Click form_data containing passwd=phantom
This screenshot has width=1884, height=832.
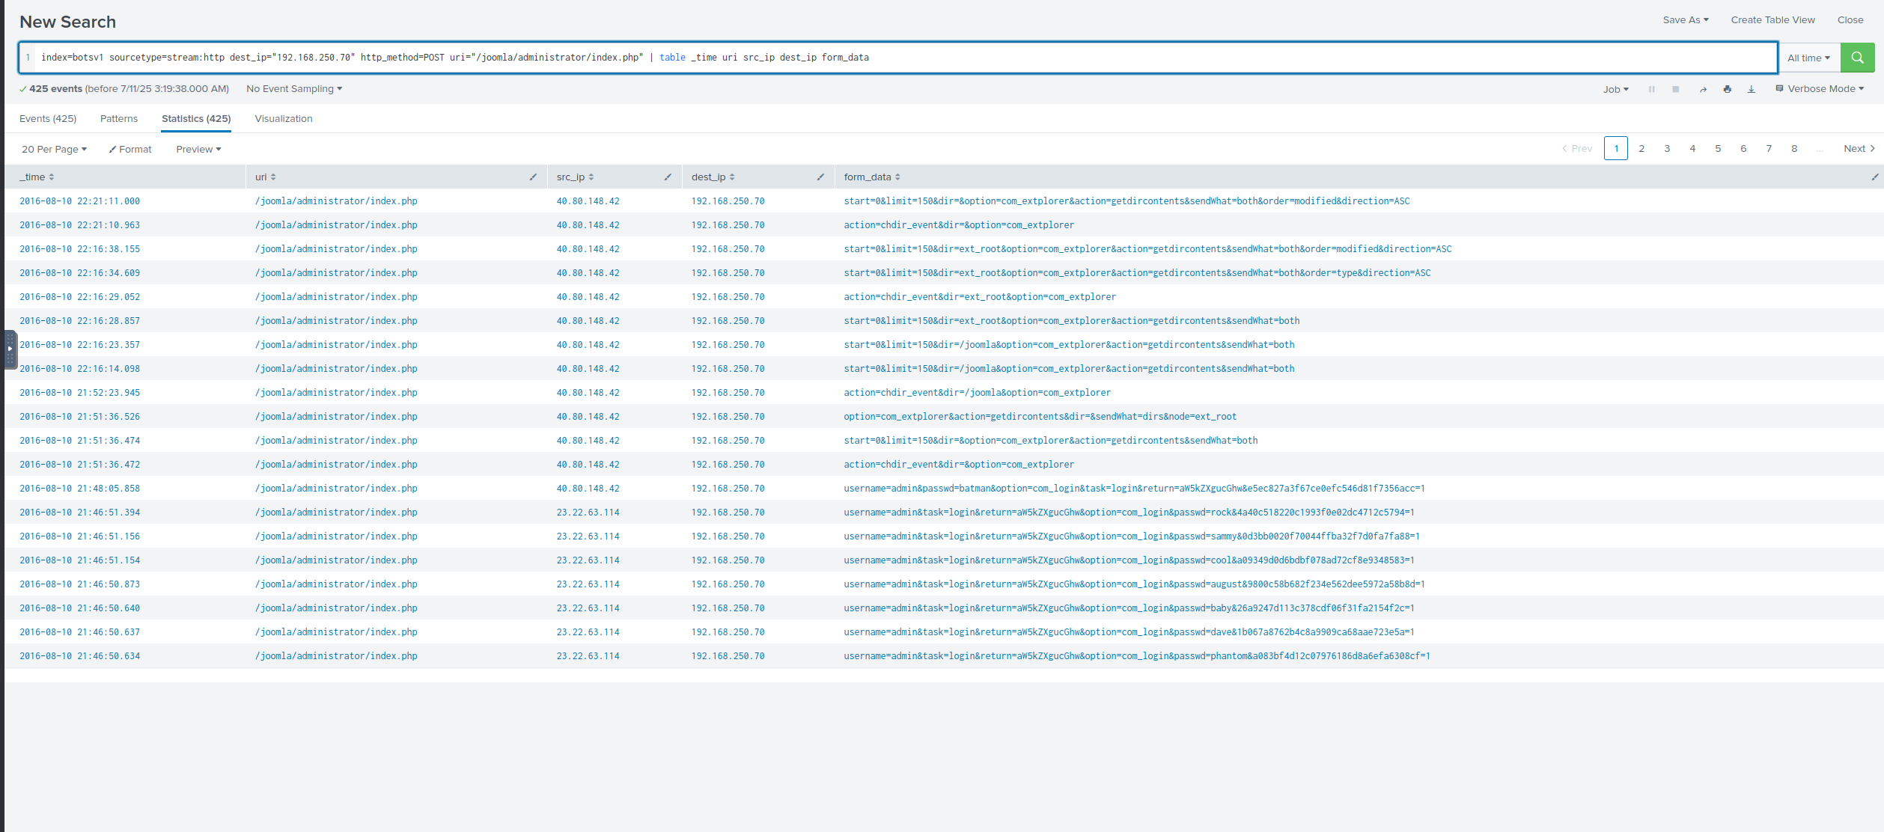(x=1137, y=656)
